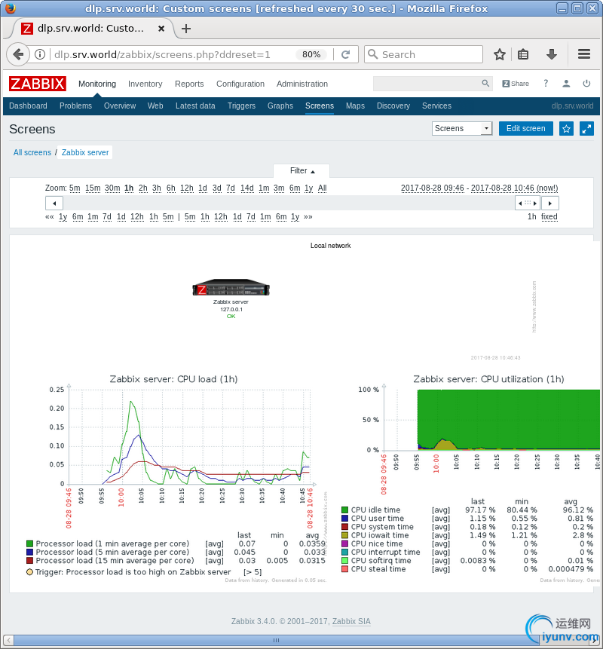Open the Zabbix SIA footer link
603x649 pixels.
(x=351, y=621)
